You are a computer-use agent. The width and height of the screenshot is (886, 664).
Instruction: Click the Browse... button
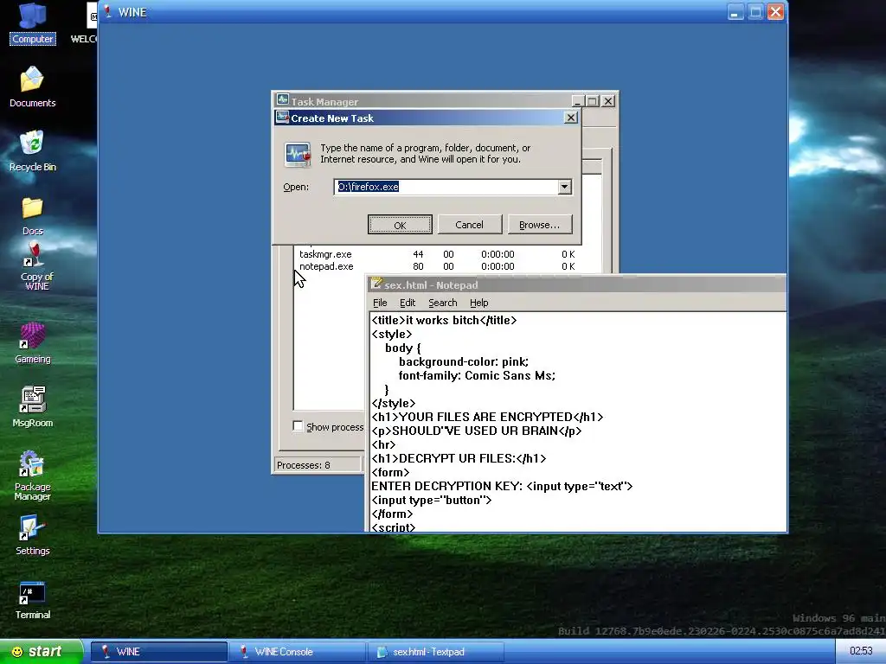click(x=540, y=224)
